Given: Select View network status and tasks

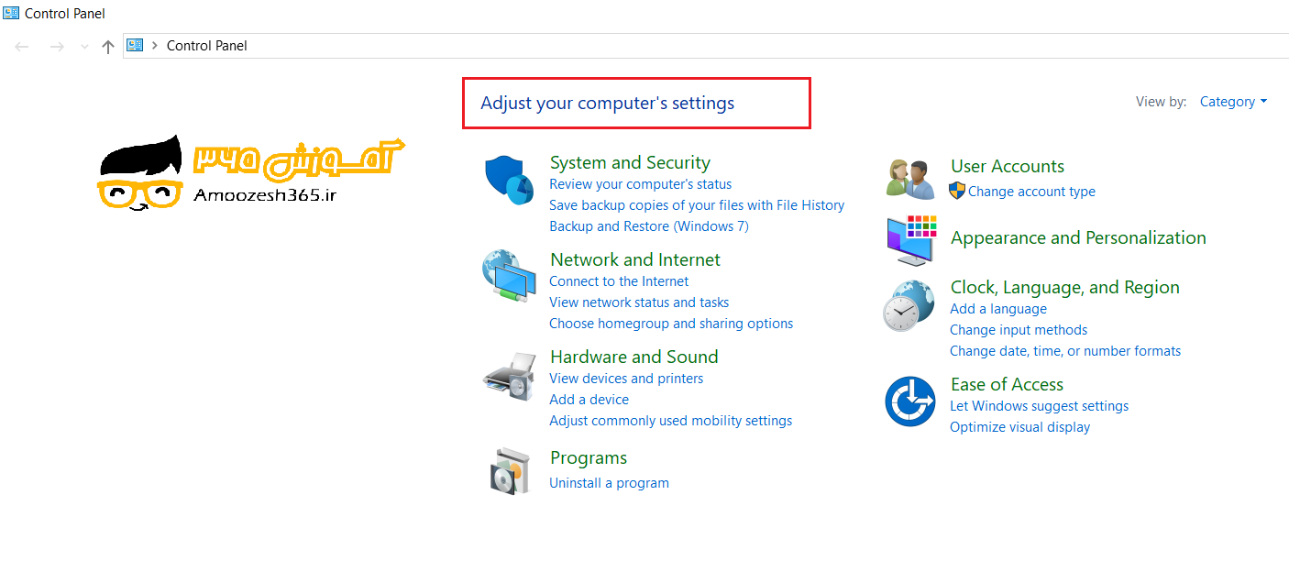Looking at the screenshot, I should (639, 302).
